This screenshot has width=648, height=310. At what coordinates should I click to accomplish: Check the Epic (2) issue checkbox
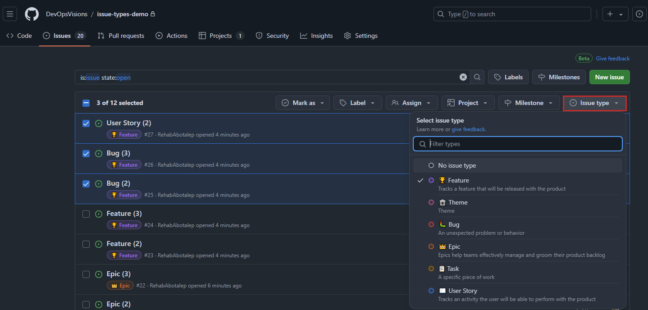(86, 304)
